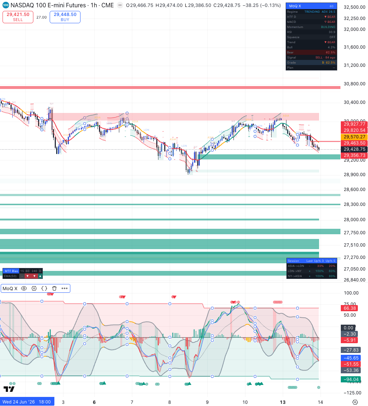This screenshot has width=368, height=406.
Task: Click the Wed 24 Jun '26 18:00 date label
Action: point(26,402)
